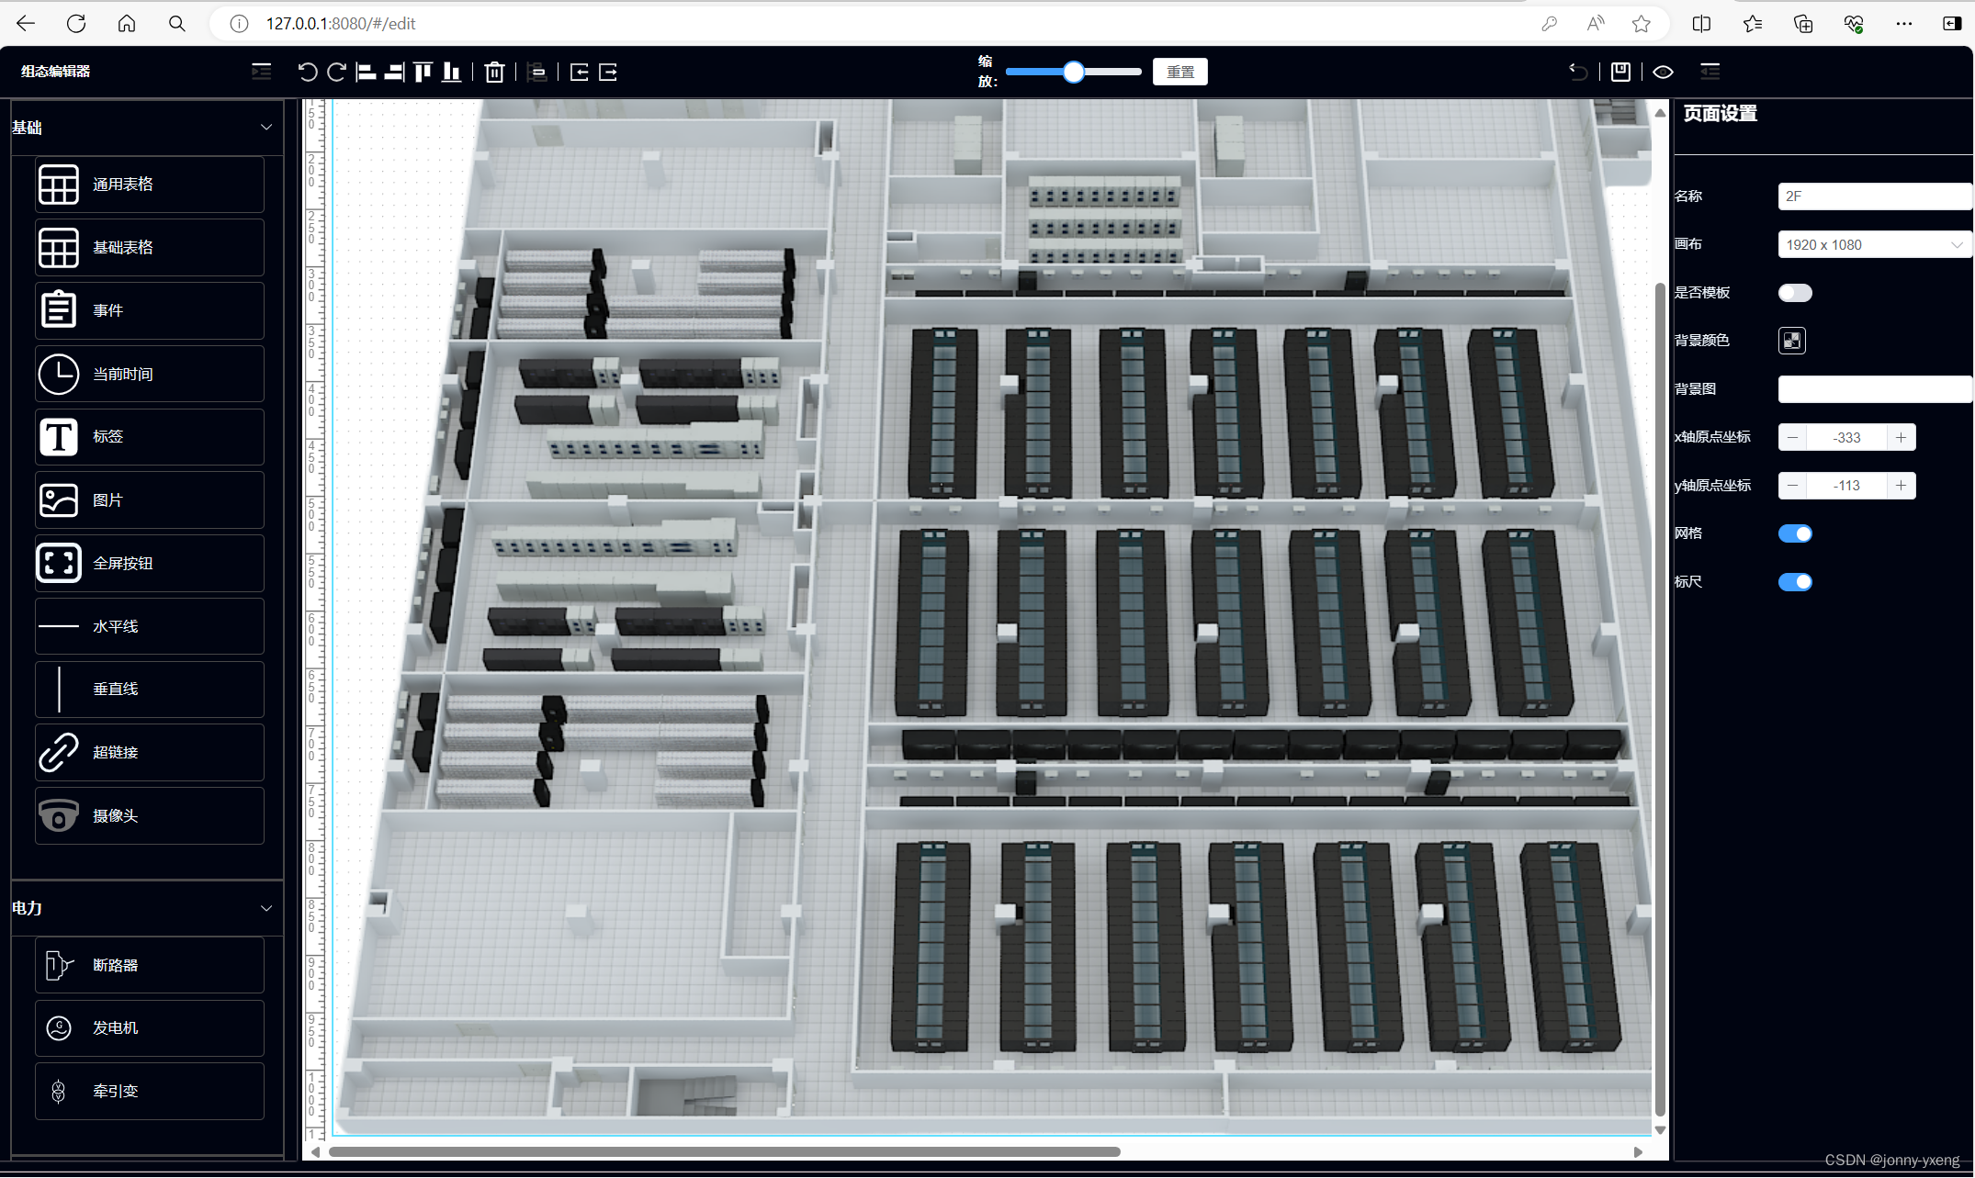Open the 画布 1920 x 1080 dropdown
Screen dimensions: 1975x1178
pos(1874,244)
